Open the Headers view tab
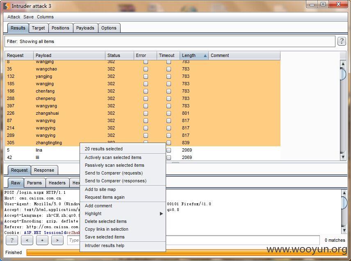The width and height of the screenshot is (351, 261). click(x=57, y=183)
